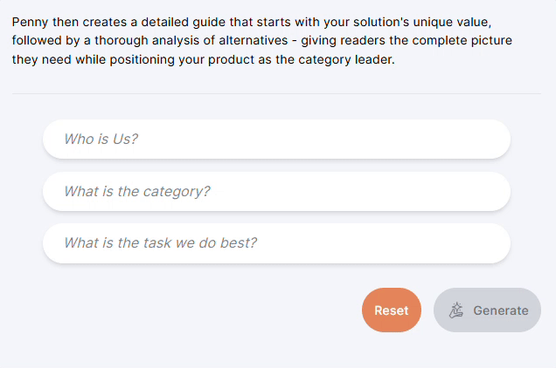
Task: Click the empty right end of the Who is Us field
Action: click(461, 139)
